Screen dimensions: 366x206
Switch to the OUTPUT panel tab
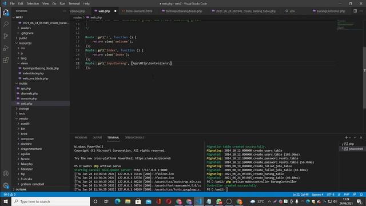click(97, 137)
